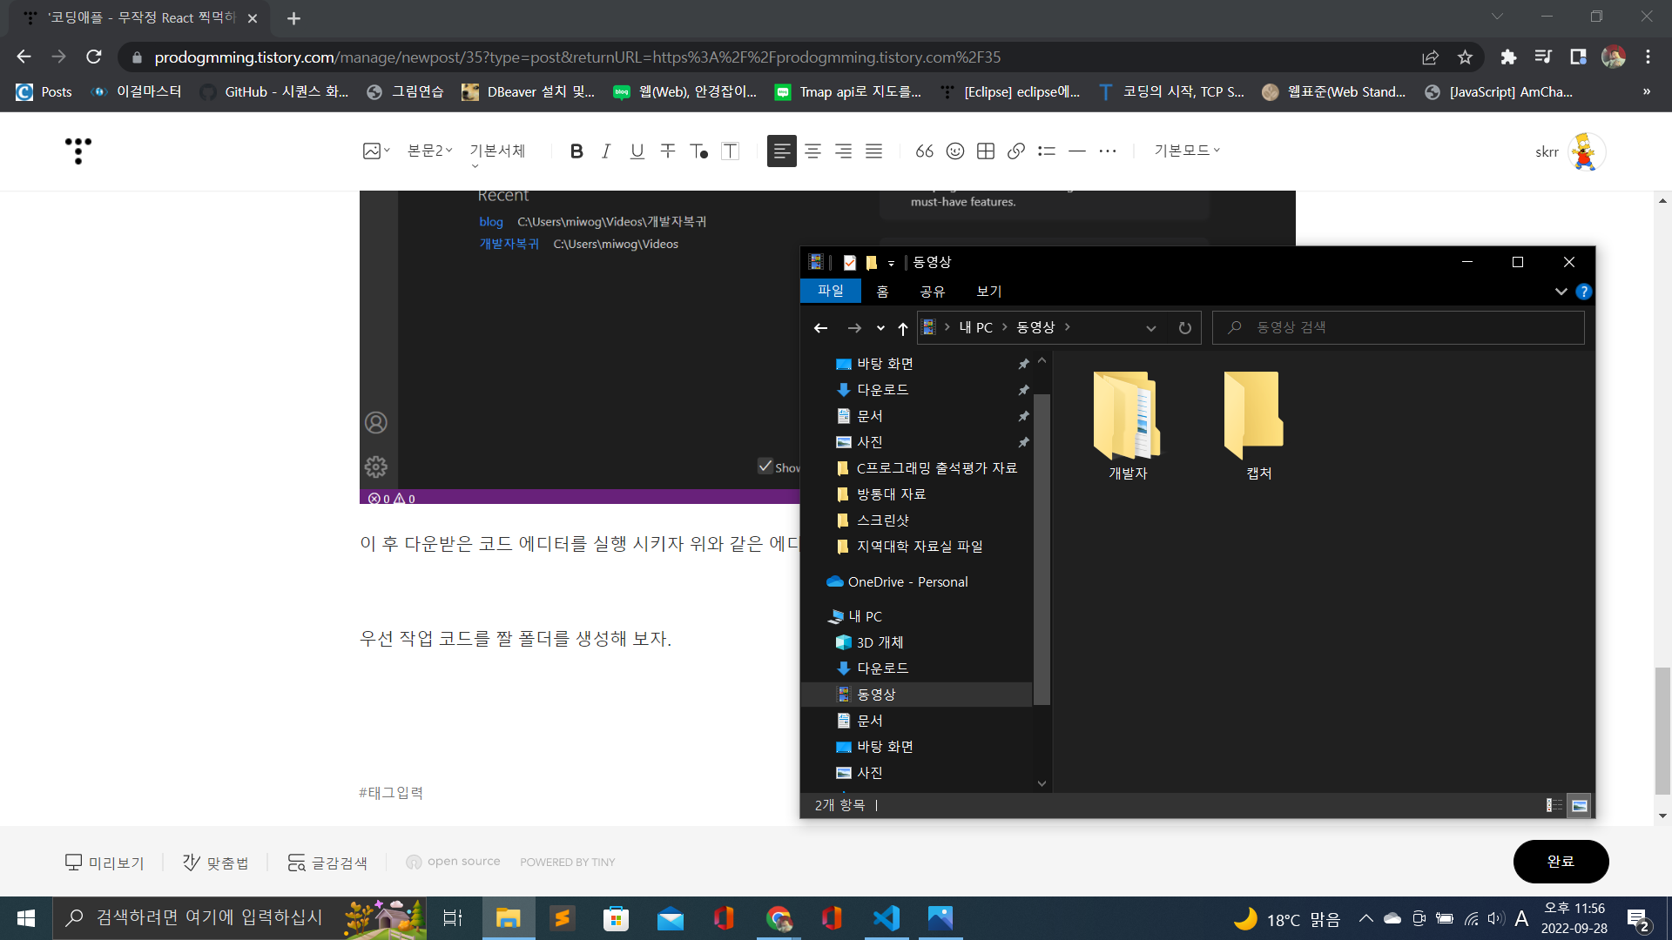Open the 기본모드 editor mode dropdown
1672x940 pixels.
pyautogui.click(x=1187, y=151)
